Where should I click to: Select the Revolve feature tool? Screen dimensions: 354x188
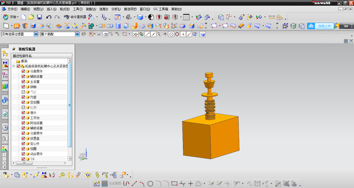[25, 26]
